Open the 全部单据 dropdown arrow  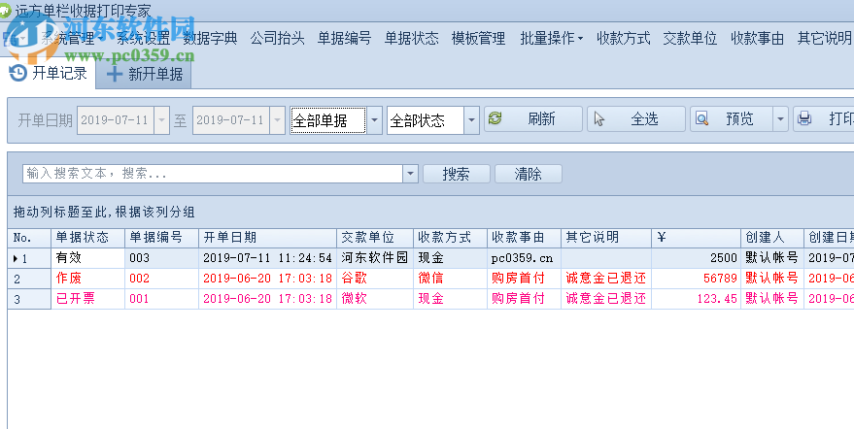(374, 120)
